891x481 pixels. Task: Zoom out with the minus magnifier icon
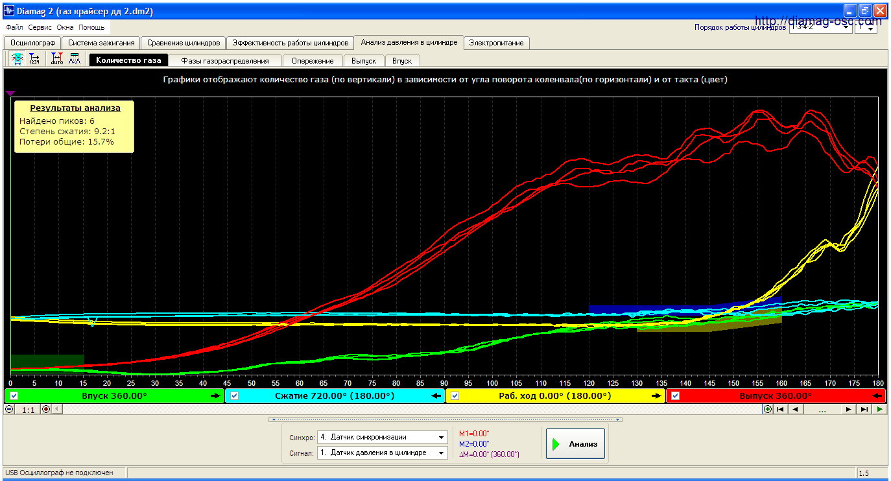(x=9, y=409)
